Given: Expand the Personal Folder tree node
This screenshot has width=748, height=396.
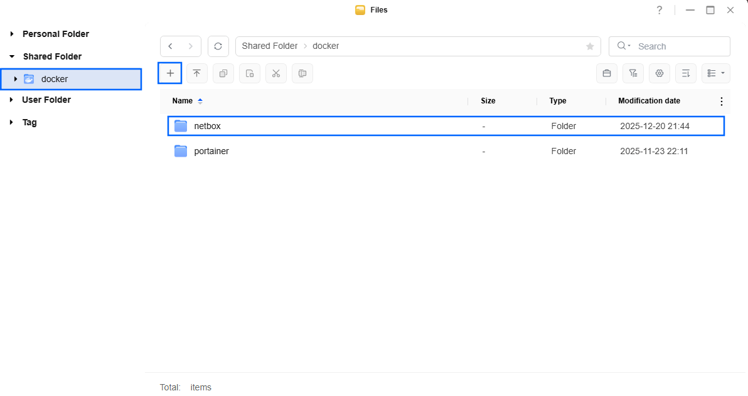Looking at the screenshot, I should tap(12, 34).
